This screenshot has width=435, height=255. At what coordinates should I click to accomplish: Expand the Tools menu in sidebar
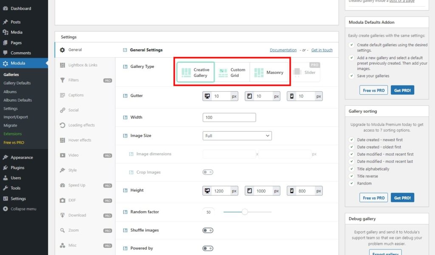(x=15, y=188)
